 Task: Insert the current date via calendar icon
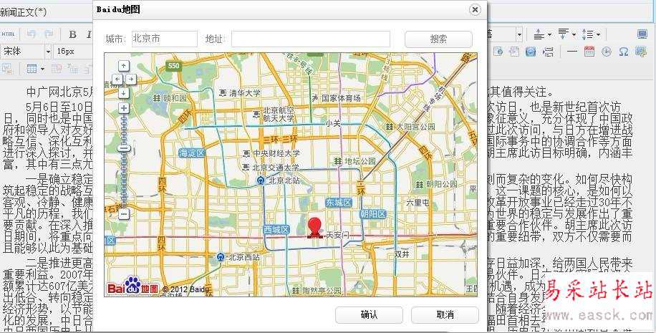(x=589, y=52)
